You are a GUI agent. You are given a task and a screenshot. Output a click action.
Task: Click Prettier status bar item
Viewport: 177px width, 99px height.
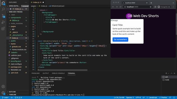[163, 98]
